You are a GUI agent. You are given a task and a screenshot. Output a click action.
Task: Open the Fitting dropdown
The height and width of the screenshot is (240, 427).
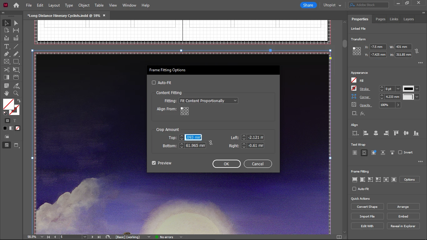pos(208,101)
